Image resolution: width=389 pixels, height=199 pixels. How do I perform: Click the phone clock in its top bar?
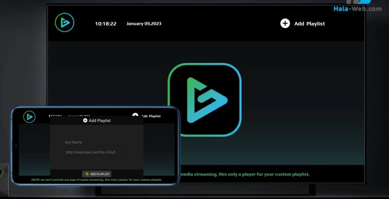[x=54, y=116]
